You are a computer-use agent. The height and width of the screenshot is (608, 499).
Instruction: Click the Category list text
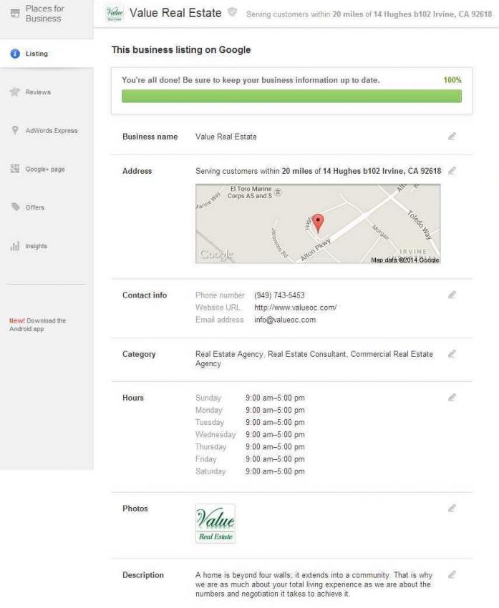(x=314, y=358)
